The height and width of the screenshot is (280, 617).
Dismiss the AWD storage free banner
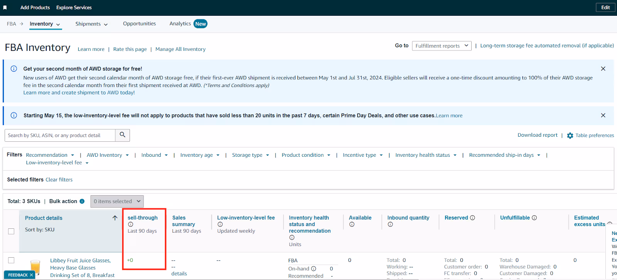603,69
